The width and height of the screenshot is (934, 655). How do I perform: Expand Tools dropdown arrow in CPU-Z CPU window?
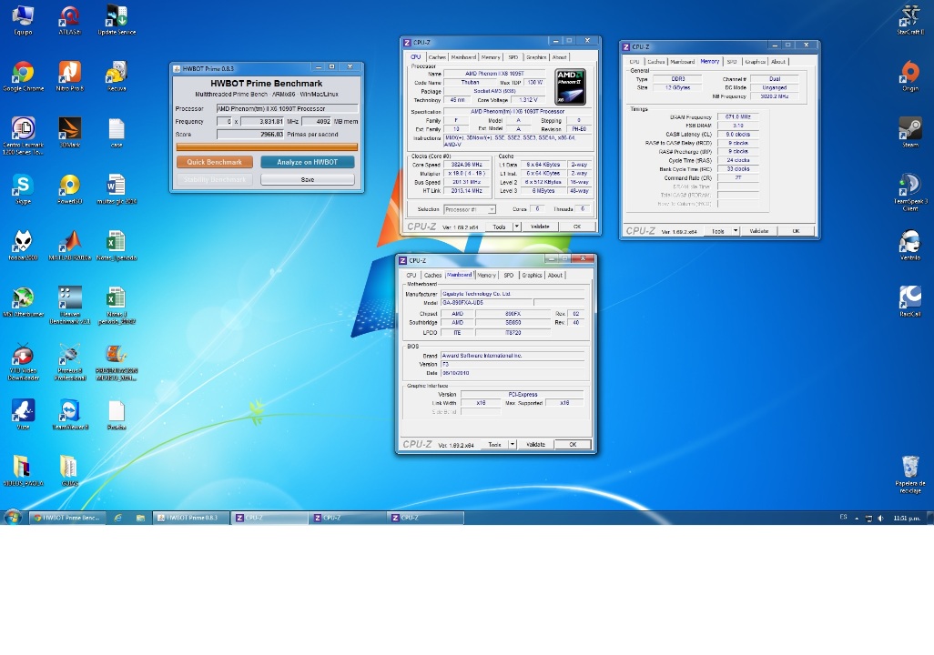516,227
